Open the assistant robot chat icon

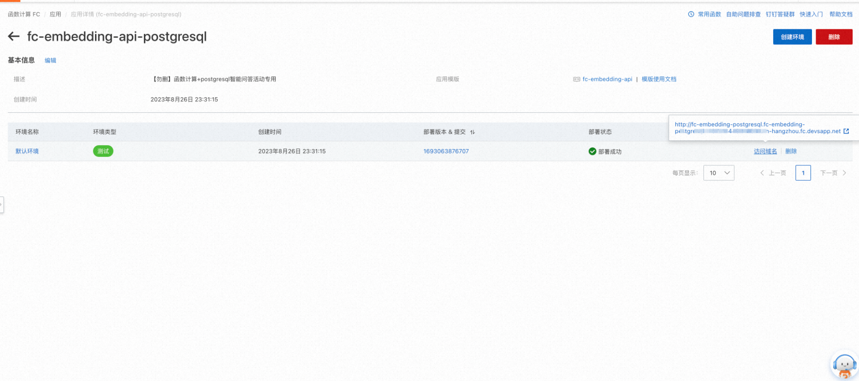(x=844, y=365)
